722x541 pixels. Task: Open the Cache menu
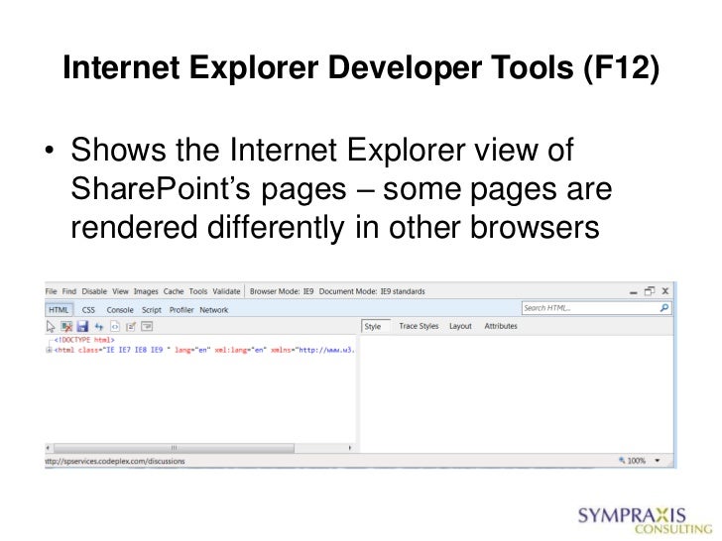point(174,291)
